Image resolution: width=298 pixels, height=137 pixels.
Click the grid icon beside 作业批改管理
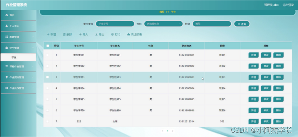pyautogui.click(x=6, y=88)
